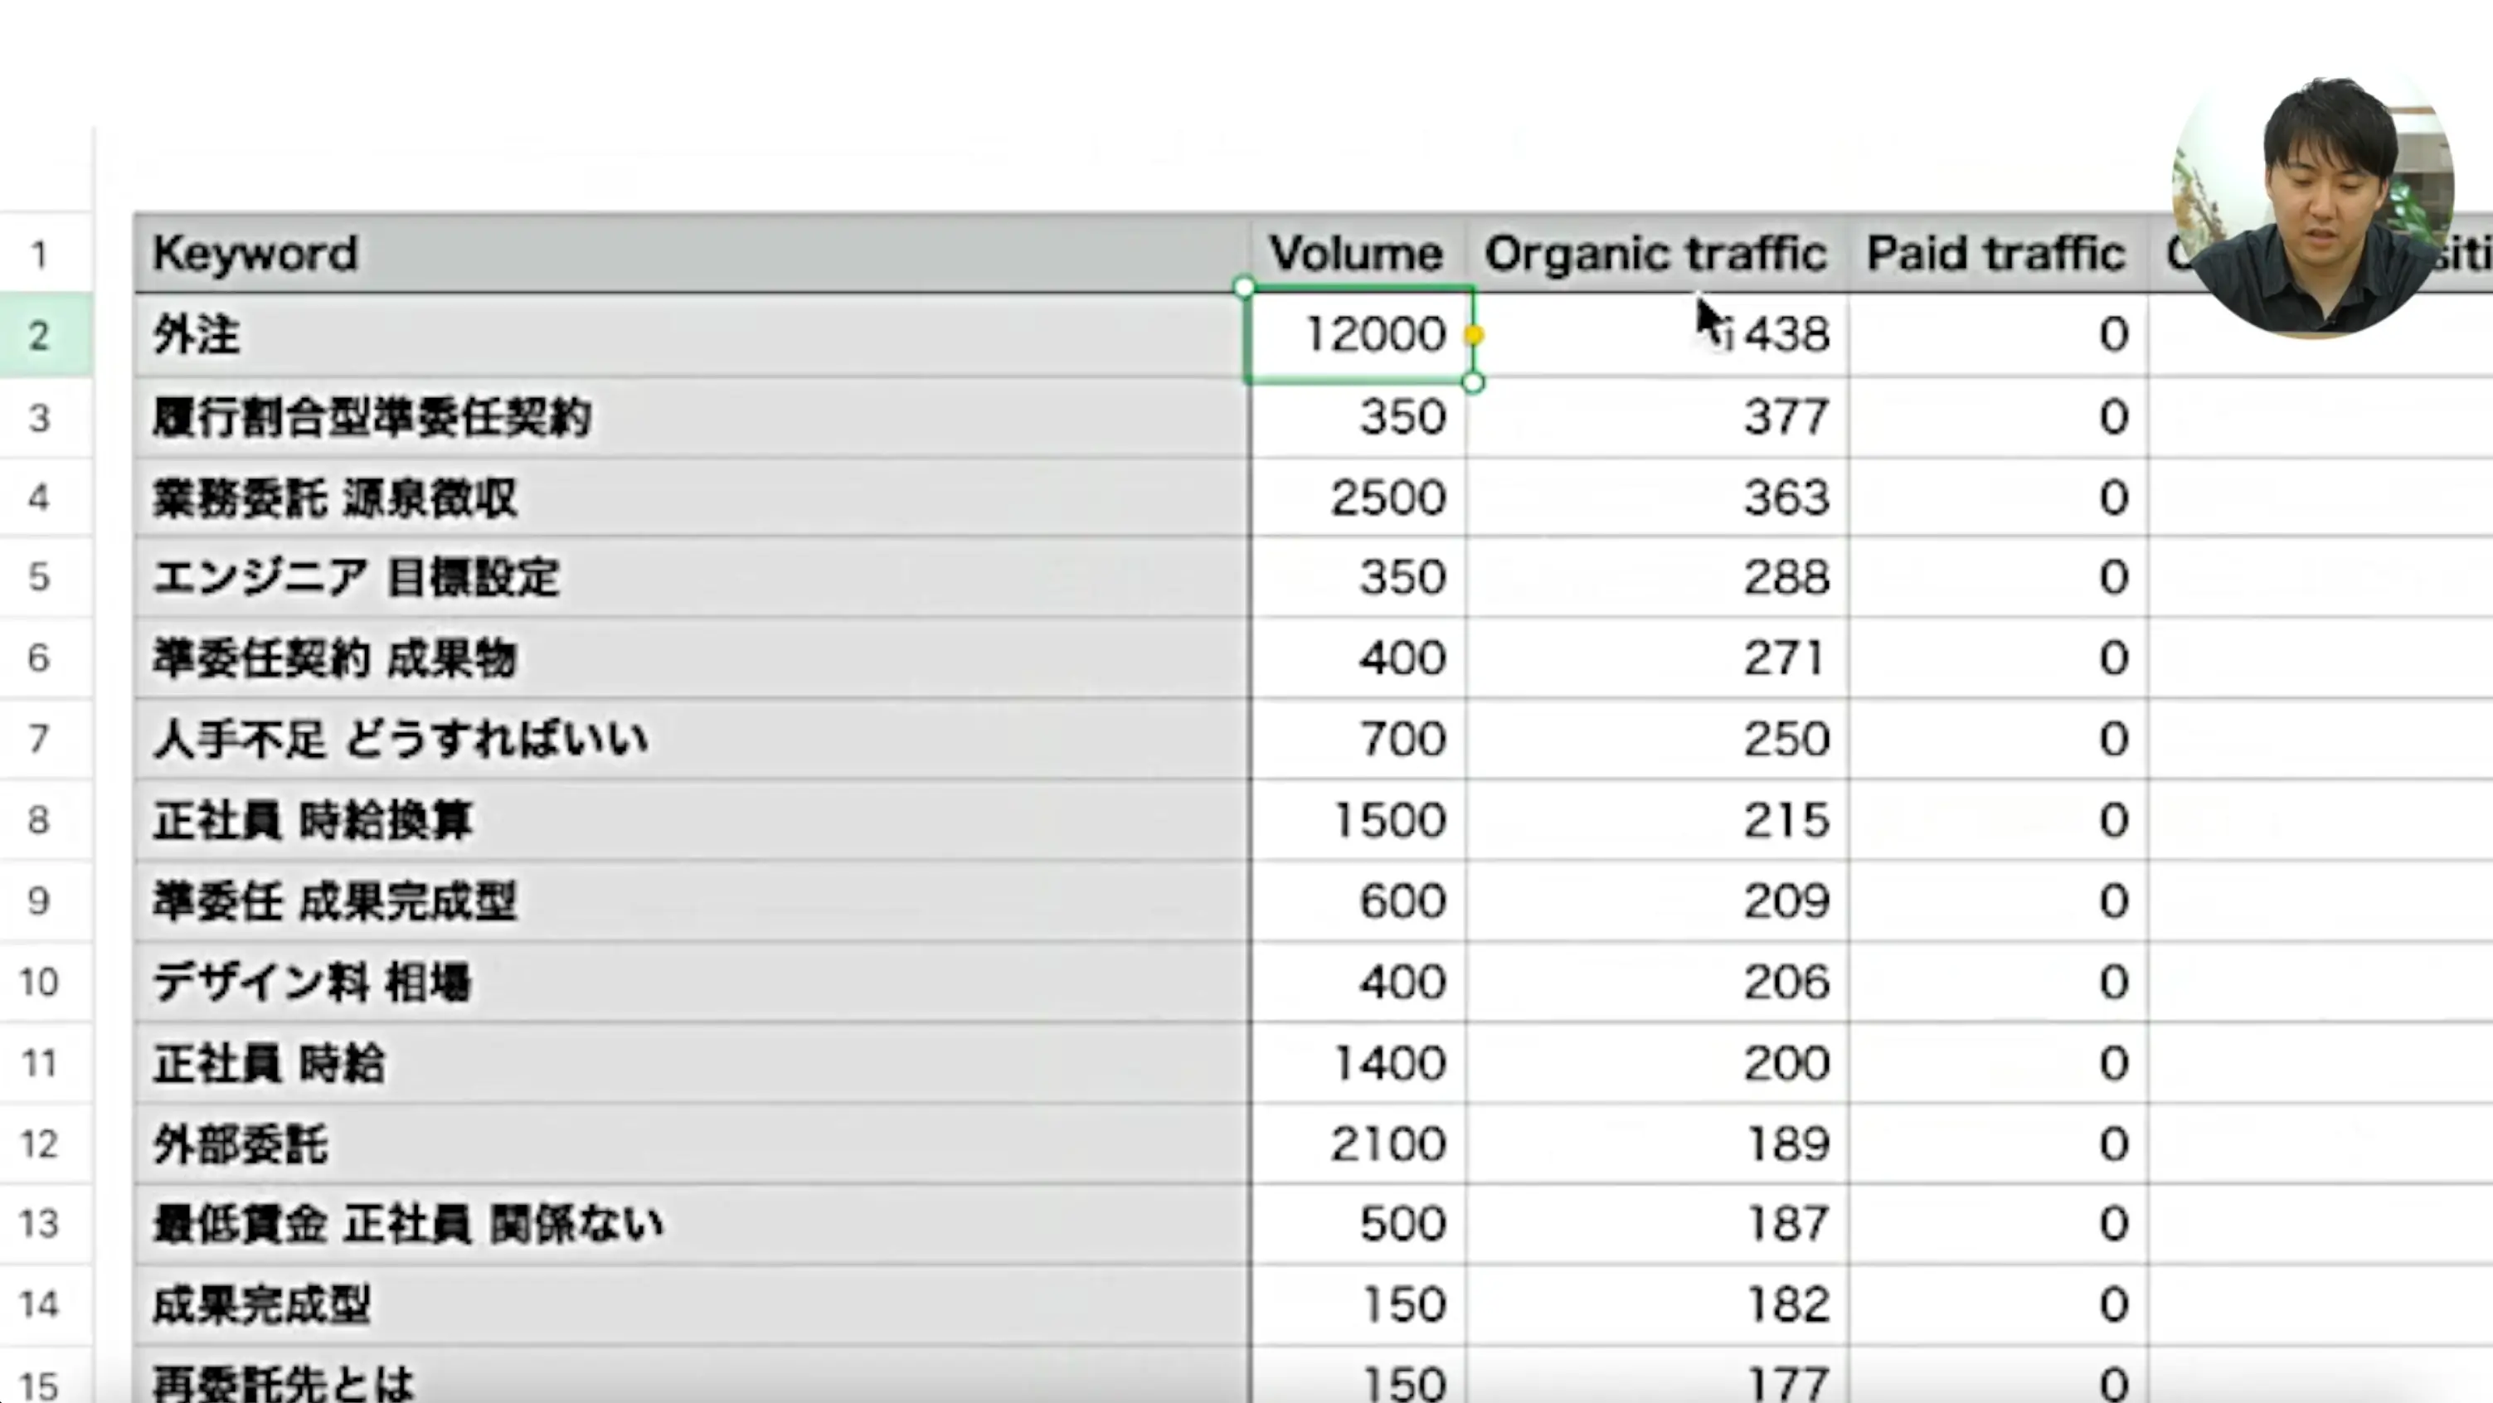This screenshot has height=1403, width=2493.
Task: Select Volume value 700
Action: (1358, 740)
